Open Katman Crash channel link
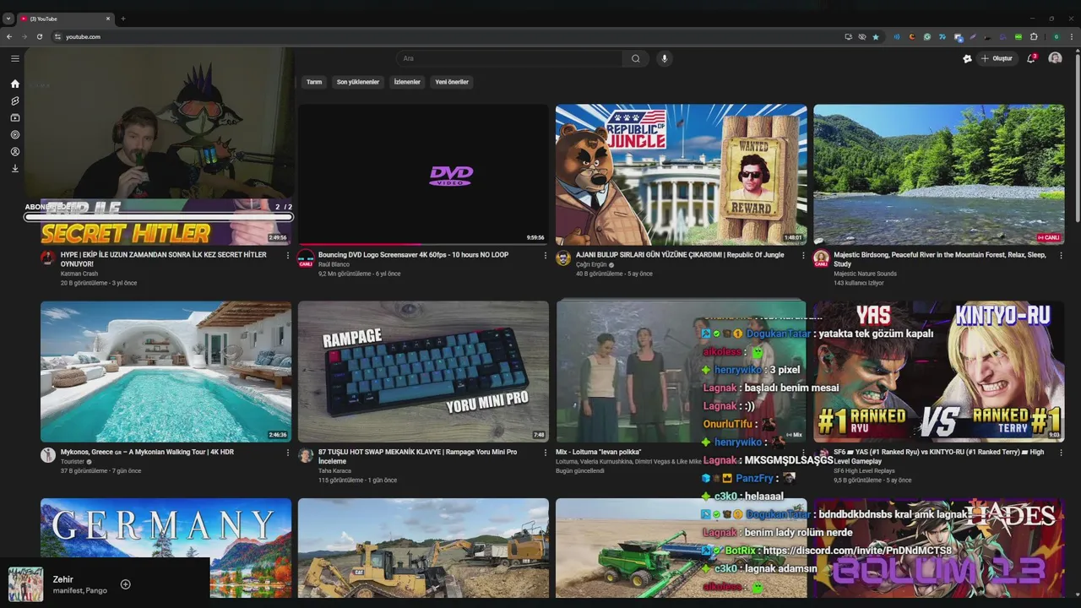This screenshot has height=608, width=1081. click(x=79, y=274)
